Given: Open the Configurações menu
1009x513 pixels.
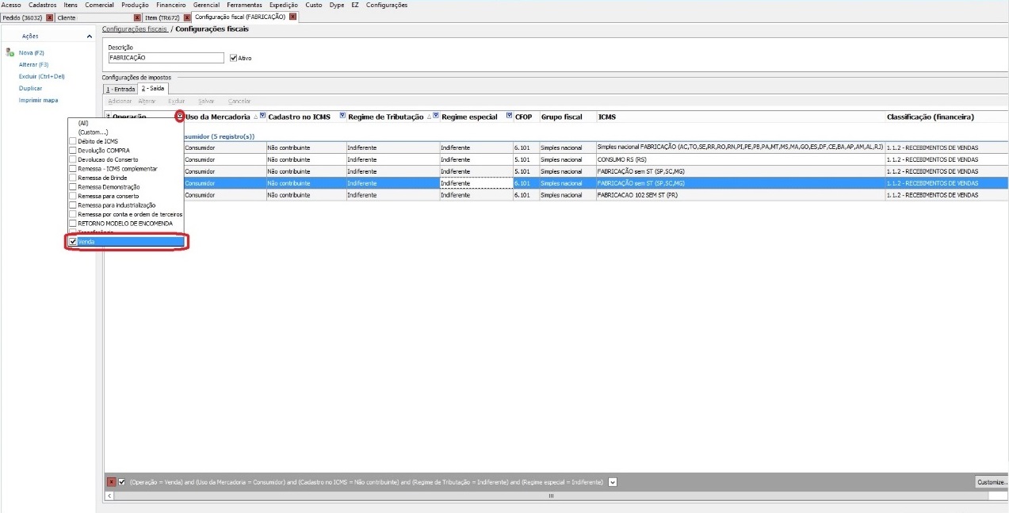Looking at the screenshot, I should (387, 5).
